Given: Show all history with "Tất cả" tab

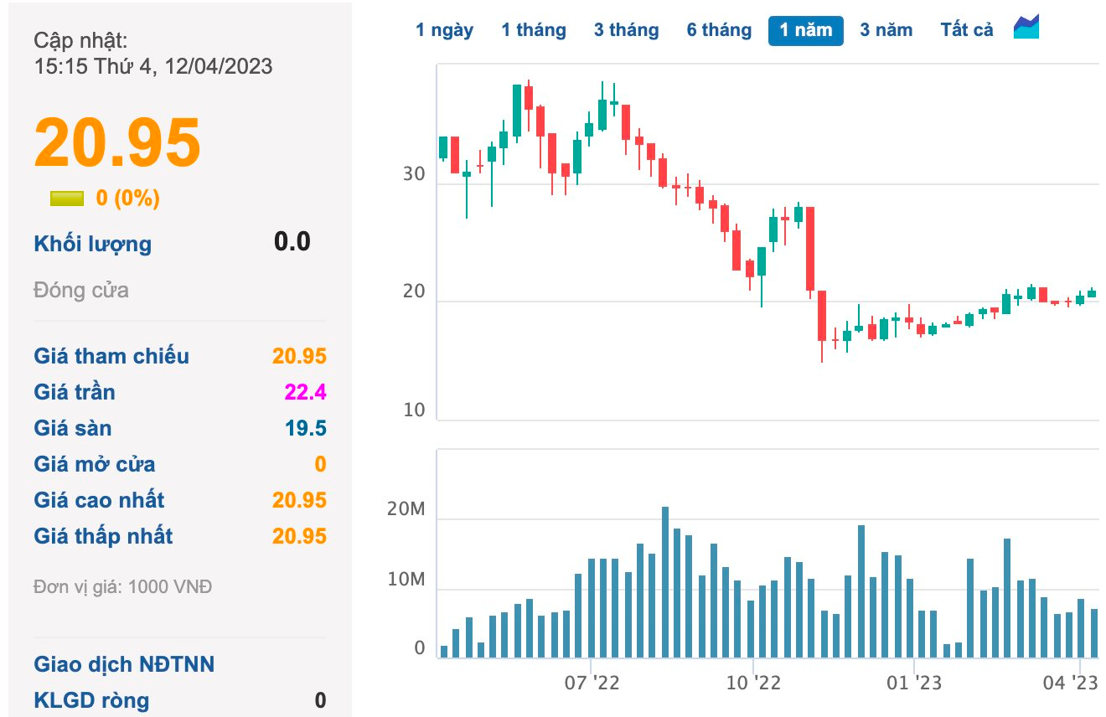Looking at the screenshot, I should [967, 30].
